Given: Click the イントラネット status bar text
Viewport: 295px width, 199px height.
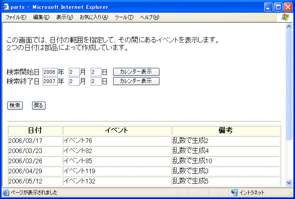Looking at the screenshot, I should (x=252, y=192).
